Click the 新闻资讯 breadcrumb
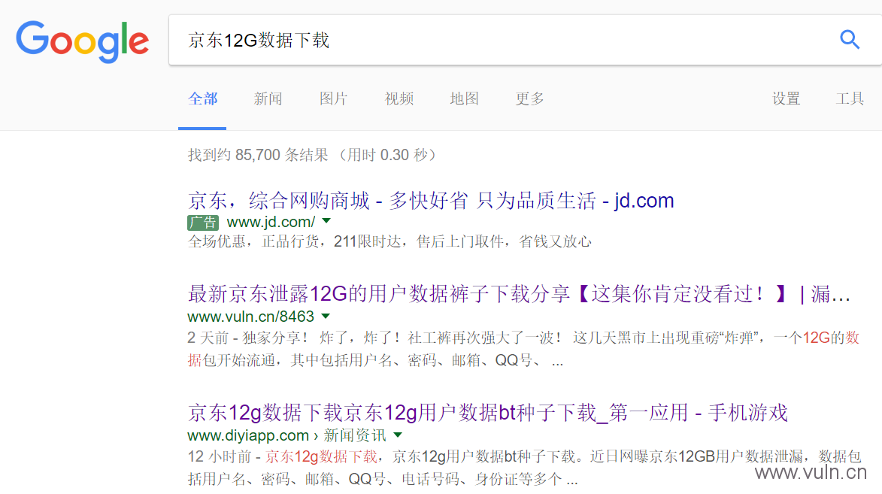The height and width of the screenshot is (494, 882). [x=354, y=435]
